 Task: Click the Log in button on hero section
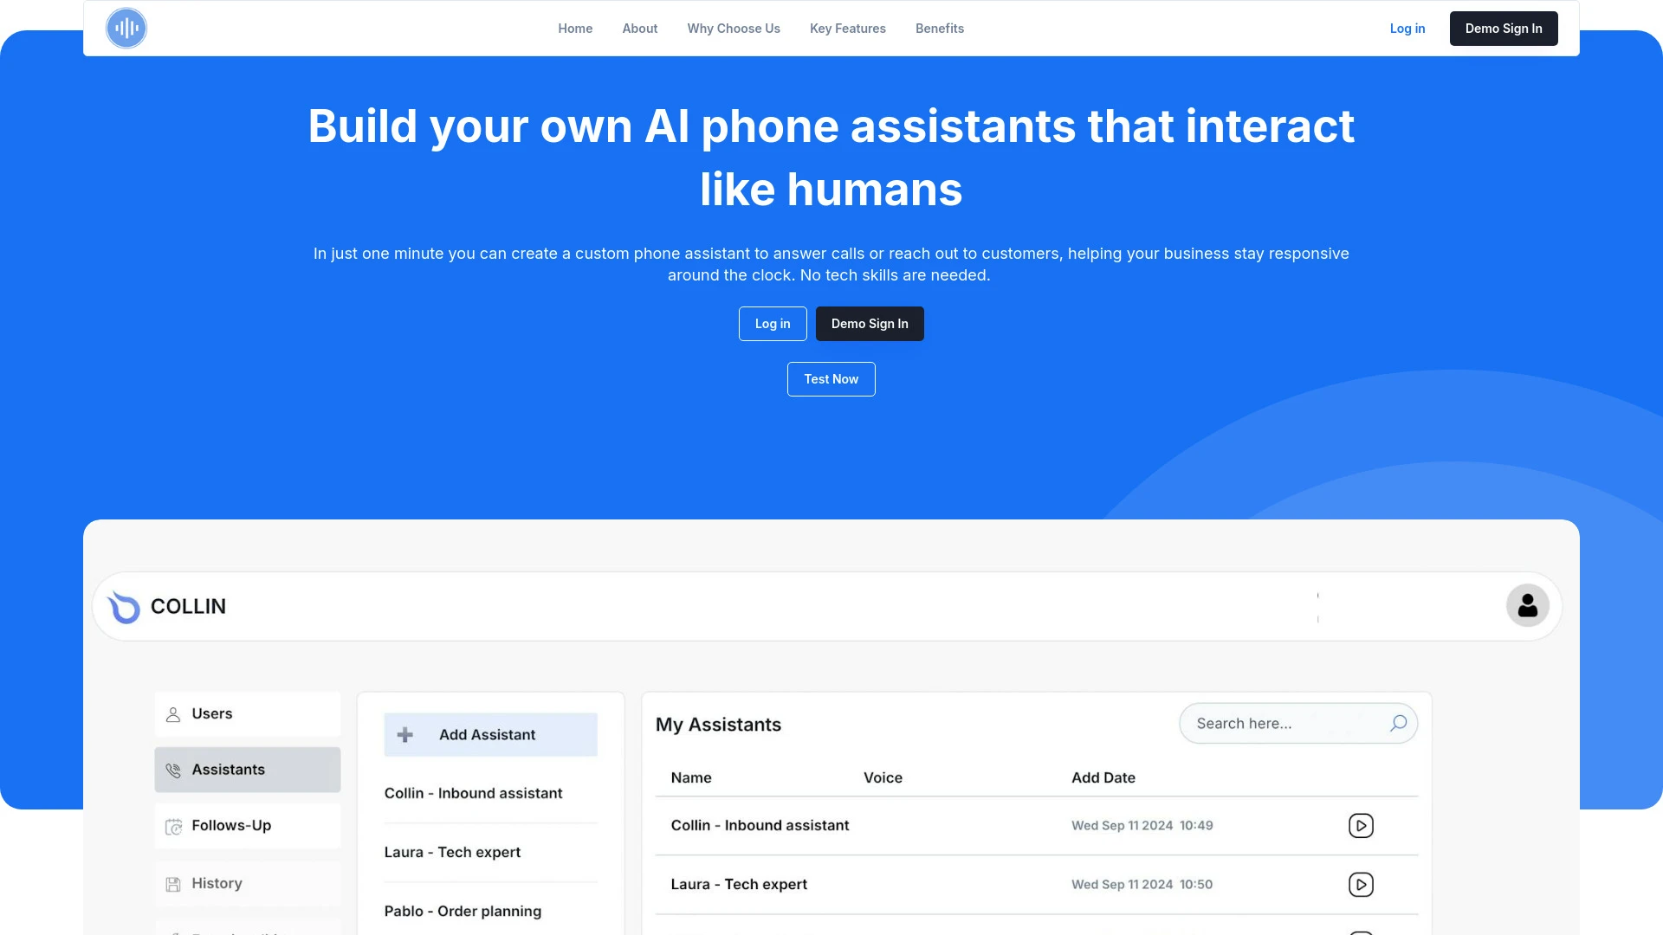click(x=772, y=323)
